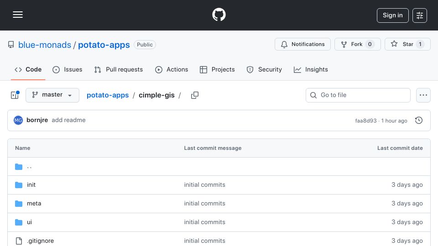This screenshot has height=246, width=438.
Task: Open the Security tab
Action: tap(264, 69)
